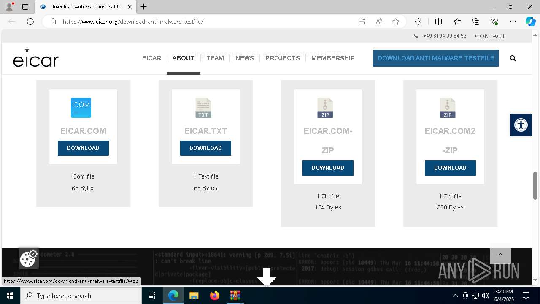
Task: Click the EICAR.COM2-ZIP file icon
Action: tap(448, 108)
